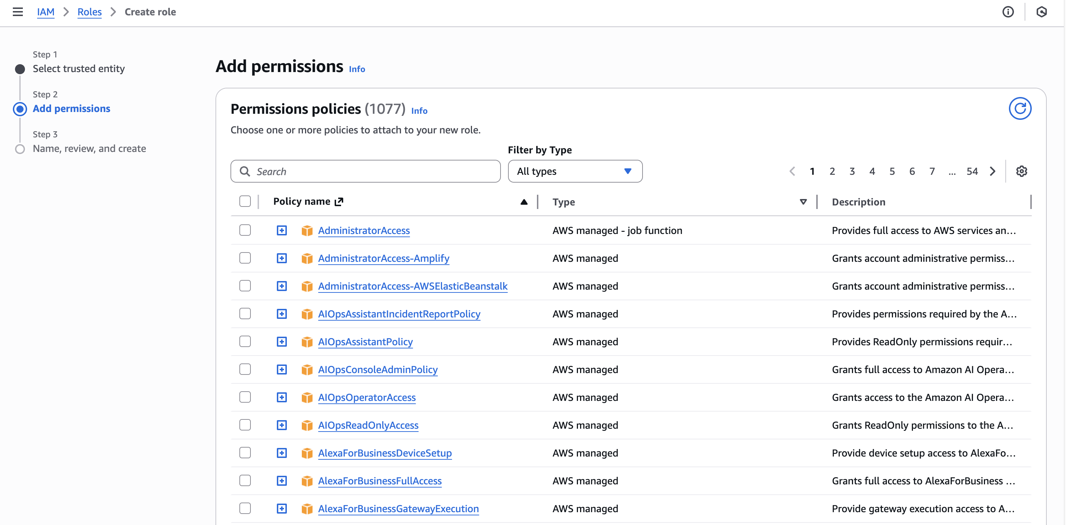Open the hamburger navigation menu

coord(18,12)
